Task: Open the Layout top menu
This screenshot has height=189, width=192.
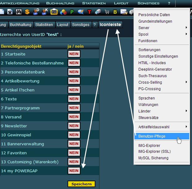Action: point(121,3)
